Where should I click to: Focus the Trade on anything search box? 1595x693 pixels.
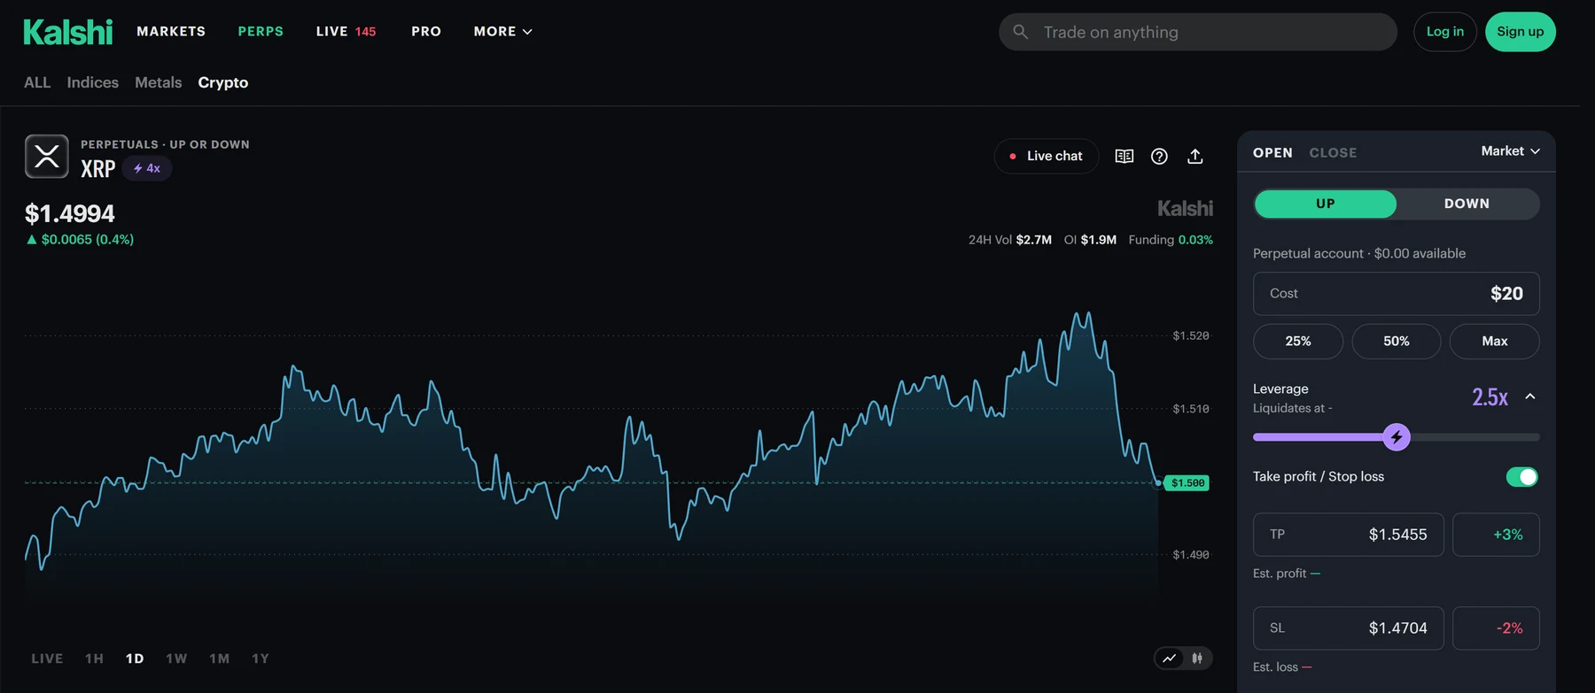tap(1198, 32)
